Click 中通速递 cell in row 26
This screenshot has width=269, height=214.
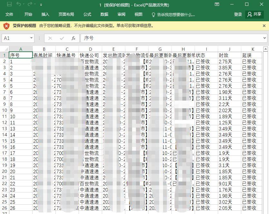point(91,208)
